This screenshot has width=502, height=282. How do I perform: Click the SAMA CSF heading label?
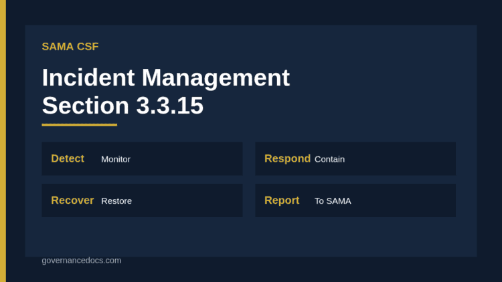pos(70,47)
